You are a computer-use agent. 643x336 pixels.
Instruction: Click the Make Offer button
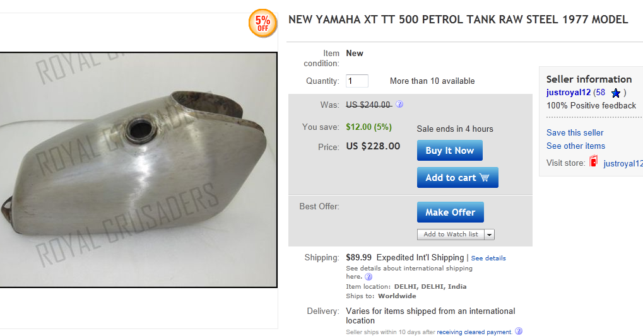(x=450, y=212)
